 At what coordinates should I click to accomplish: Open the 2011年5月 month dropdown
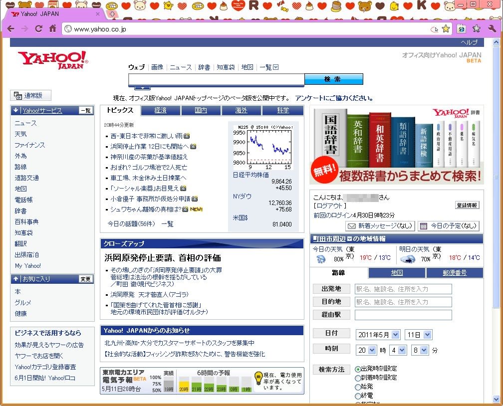click(378, 335)
